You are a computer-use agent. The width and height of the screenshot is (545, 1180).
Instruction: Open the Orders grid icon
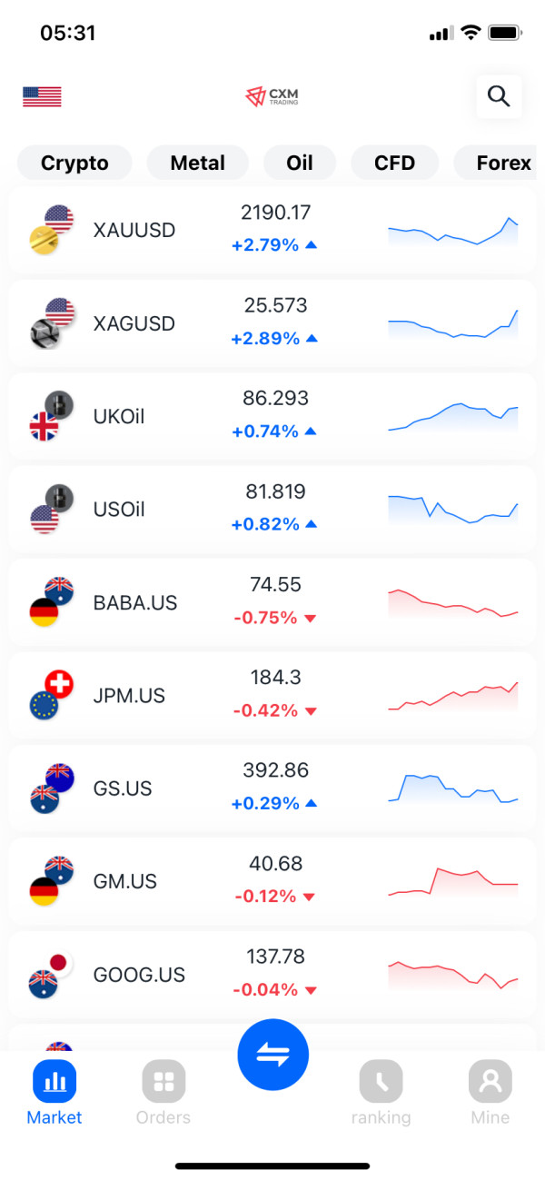coord(163,1082)
